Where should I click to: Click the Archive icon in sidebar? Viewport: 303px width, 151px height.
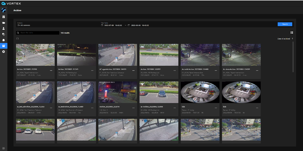click(4, 46)
